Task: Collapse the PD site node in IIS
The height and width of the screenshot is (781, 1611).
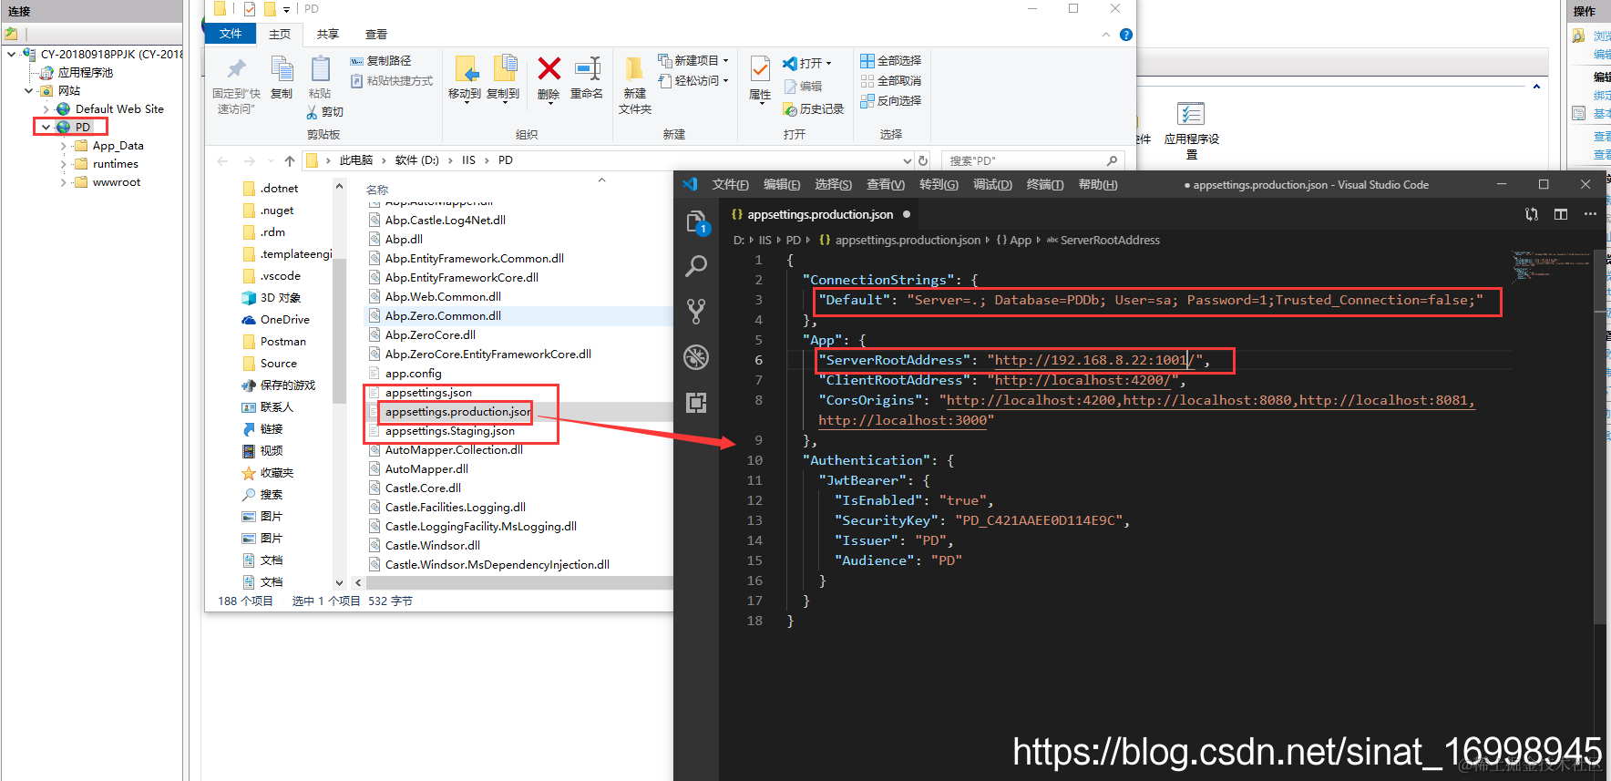Action: [x=46, y=128]
